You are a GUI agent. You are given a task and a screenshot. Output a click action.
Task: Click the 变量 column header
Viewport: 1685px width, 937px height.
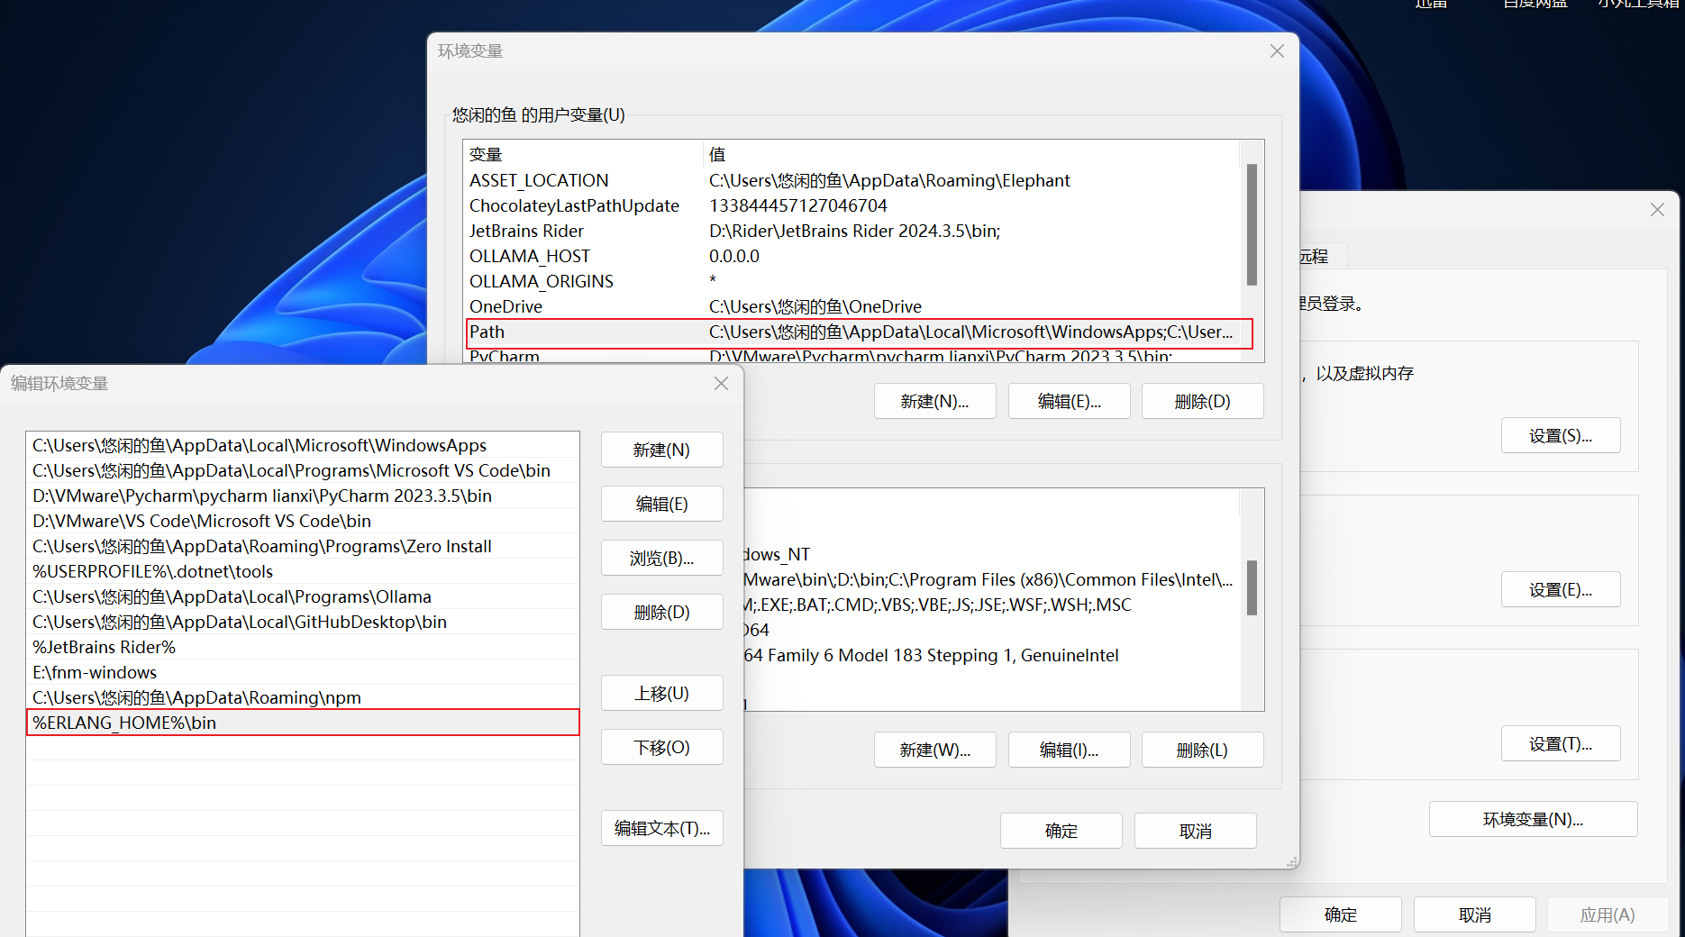tap(583, 154)
